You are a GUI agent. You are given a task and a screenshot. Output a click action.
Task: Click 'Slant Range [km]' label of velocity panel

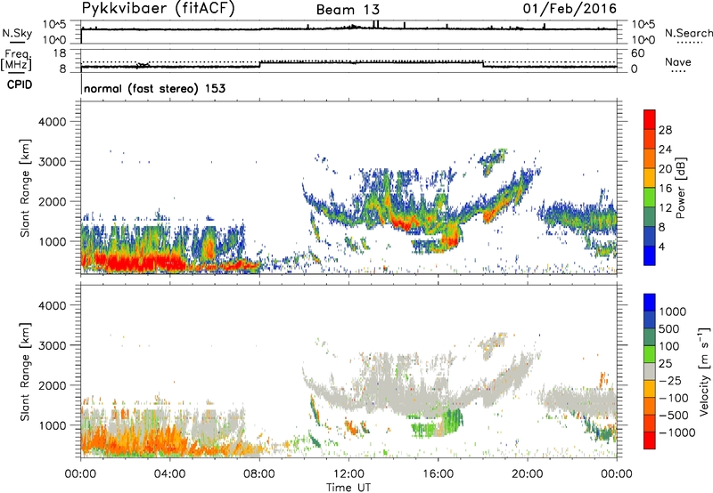(25, 371)
